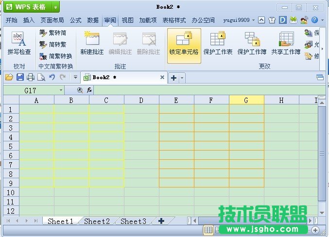The width and height of the screenshot is (329, 237).
Task: Open the 开始 ribbon tab
Action: pos(12,20)
